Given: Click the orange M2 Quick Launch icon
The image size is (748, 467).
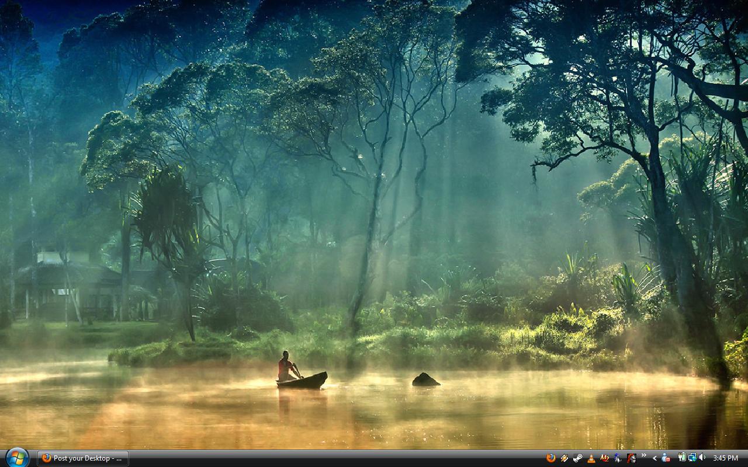Looking at the screenshot, I should (x=604, y=458).
